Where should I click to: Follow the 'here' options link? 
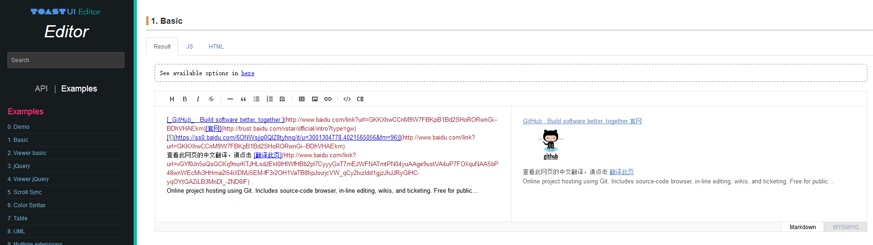click(248, 73)
